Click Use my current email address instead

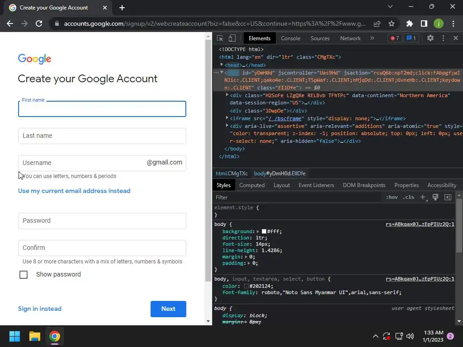(74, 191)
